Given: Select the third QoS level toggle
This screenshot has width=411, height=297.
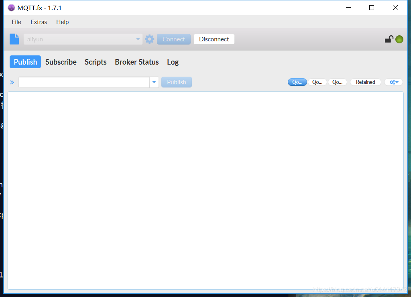Looking at the screenshot, I should 337,82.
